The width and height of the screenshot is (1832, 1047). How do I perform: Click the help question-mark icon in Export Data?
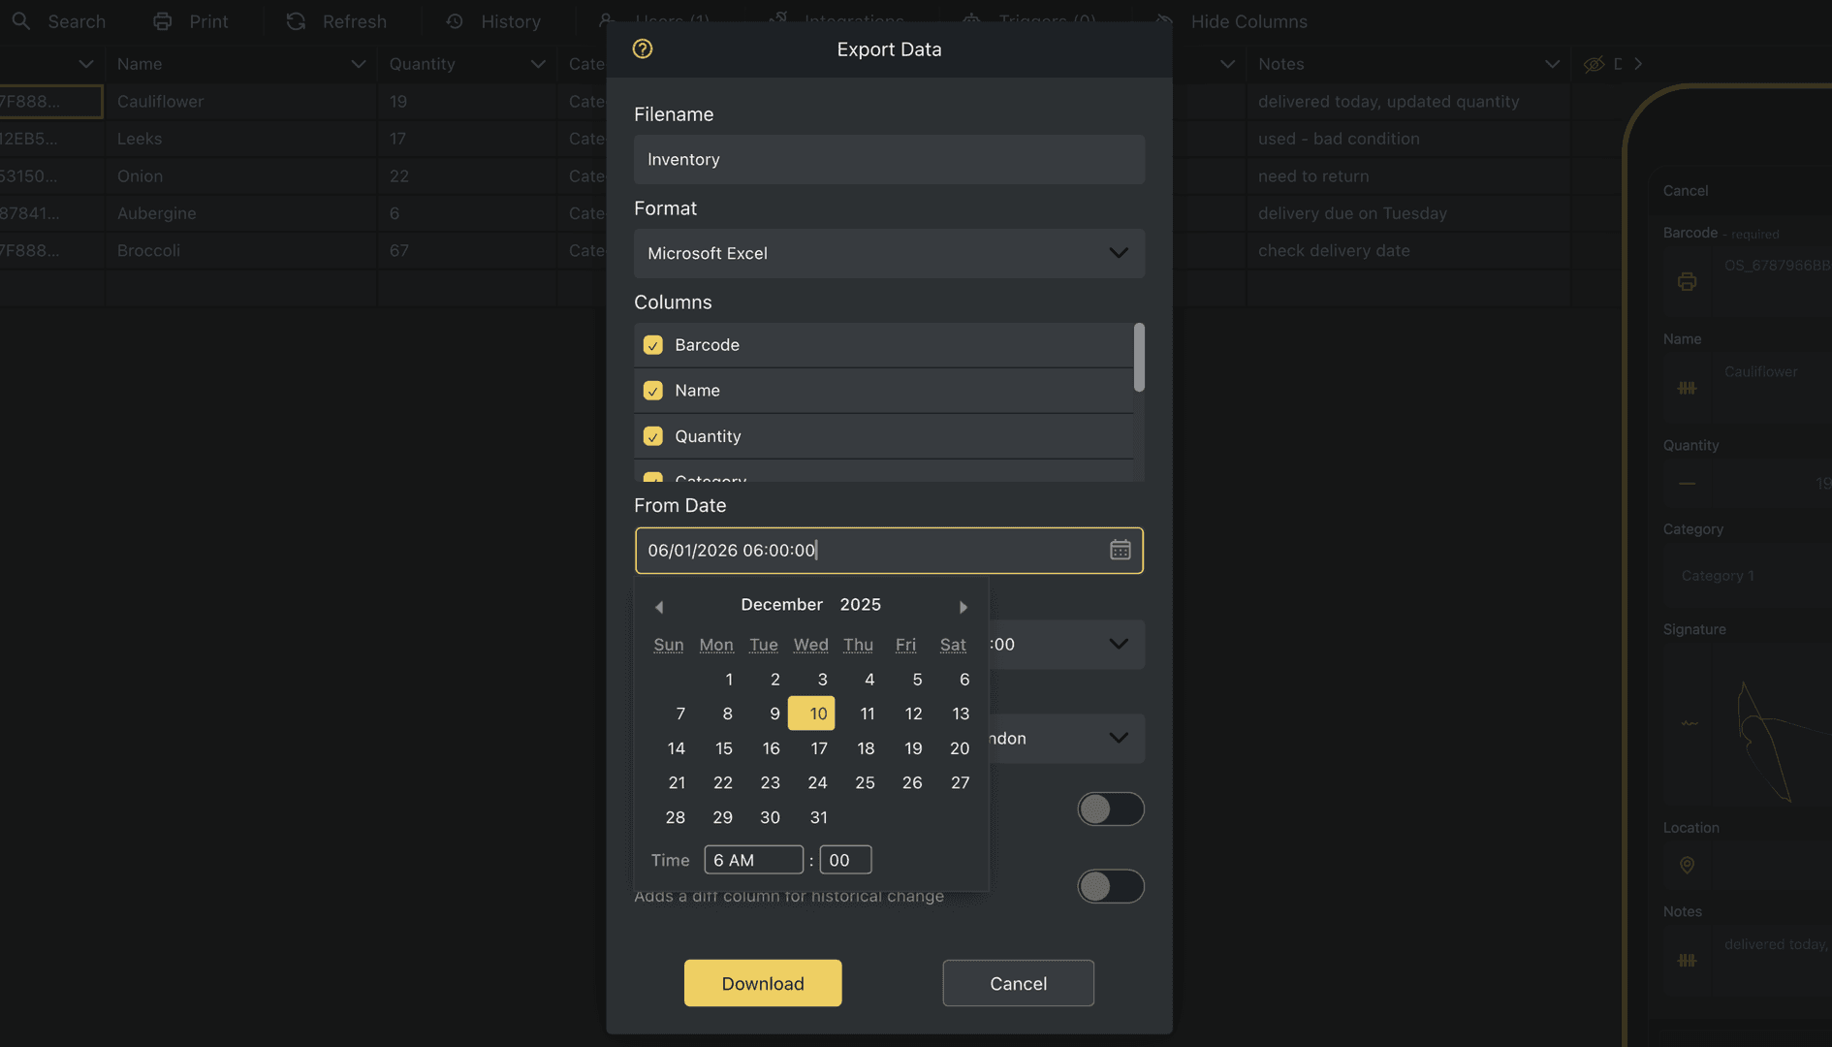click(642, 48)
